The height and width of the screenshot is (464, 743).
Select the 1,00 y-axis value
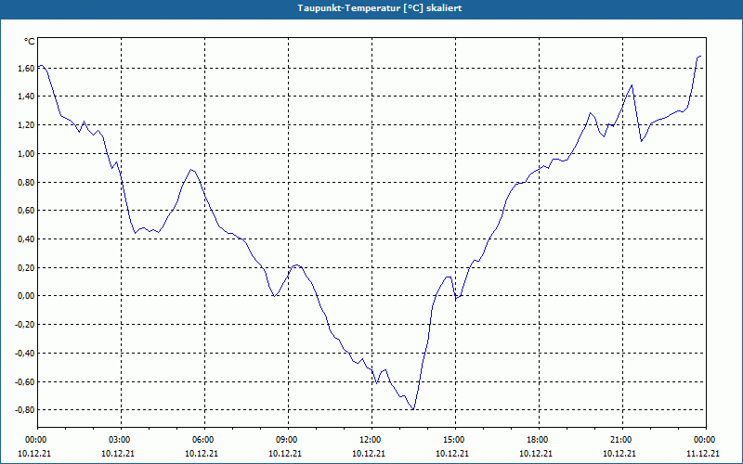coord(26,153)
